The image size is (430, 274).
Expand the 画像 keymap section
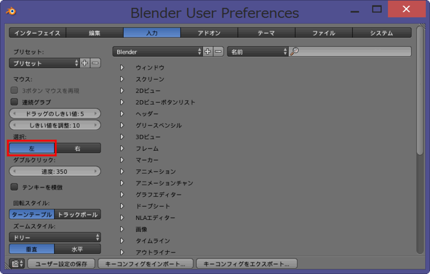click(122, 229)
